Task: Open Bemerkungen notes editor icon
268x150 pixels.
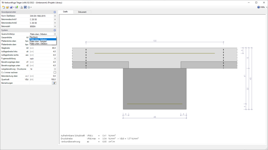Action: tap(54, 83)
